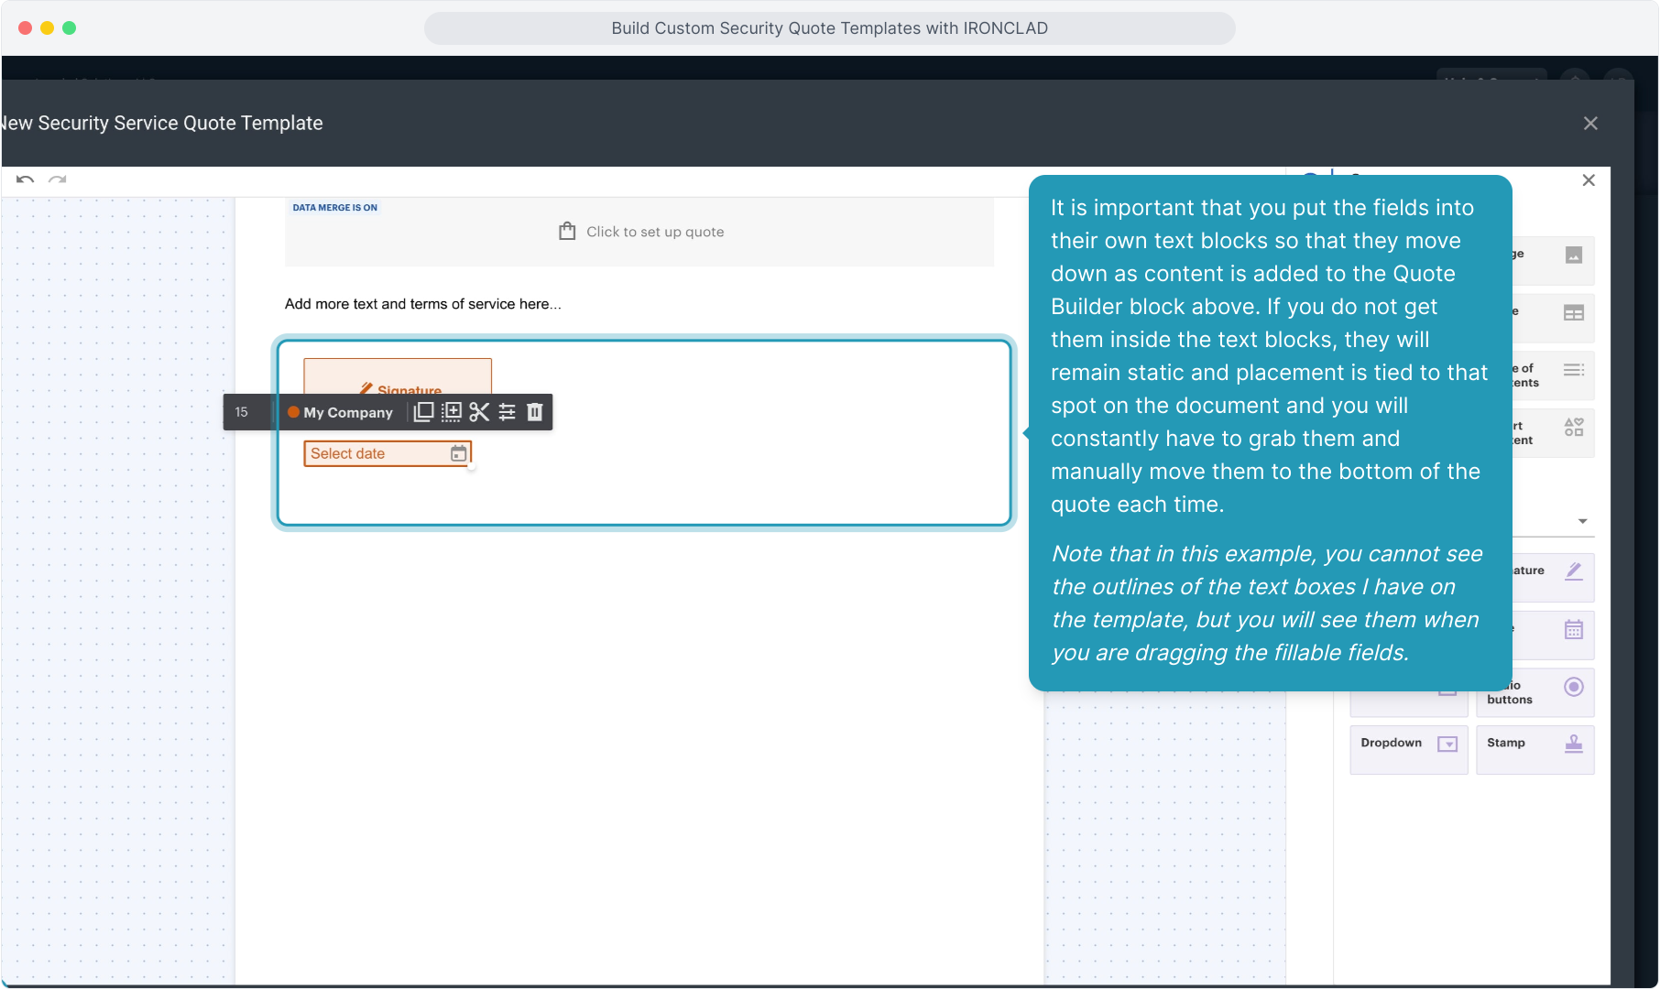Click the Select date input field
Image resolution: width=1660 pixels, height=989 pixels.
[x=376, y=453]
